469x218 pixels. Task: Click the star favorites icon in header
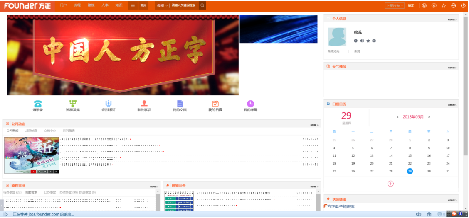444,5
